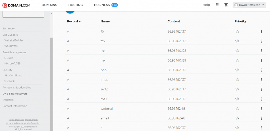Image resolution: width=270 pixels, height=131 pixels.
Task: Open options menu for smtp record
Action: click(x=261, y=89)
